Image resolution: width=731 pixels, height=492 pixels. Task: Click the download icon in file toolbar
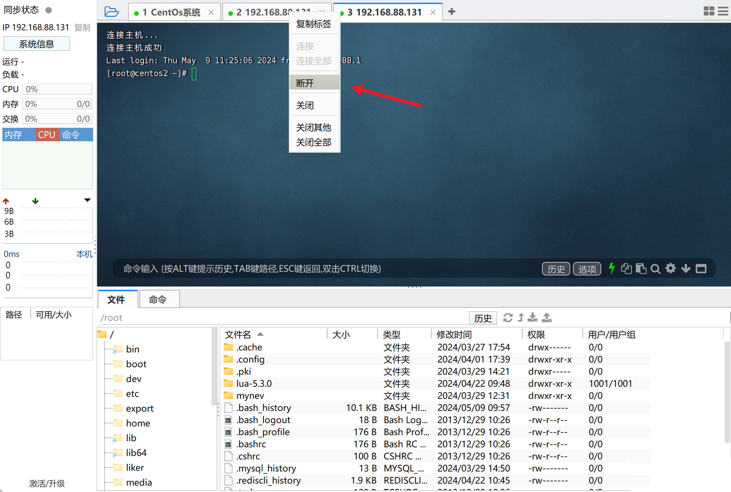pos(533,318)
